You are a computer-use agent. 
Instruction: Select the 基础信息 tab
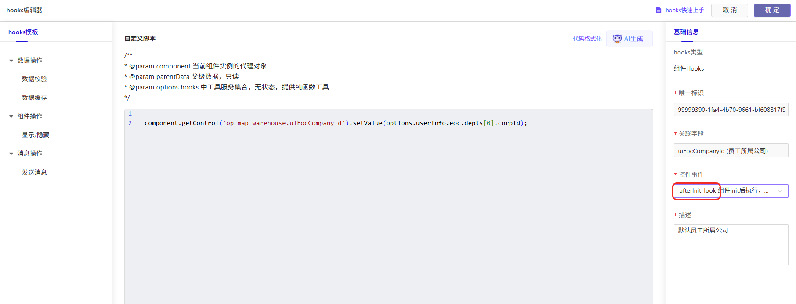tap(686, 32)
